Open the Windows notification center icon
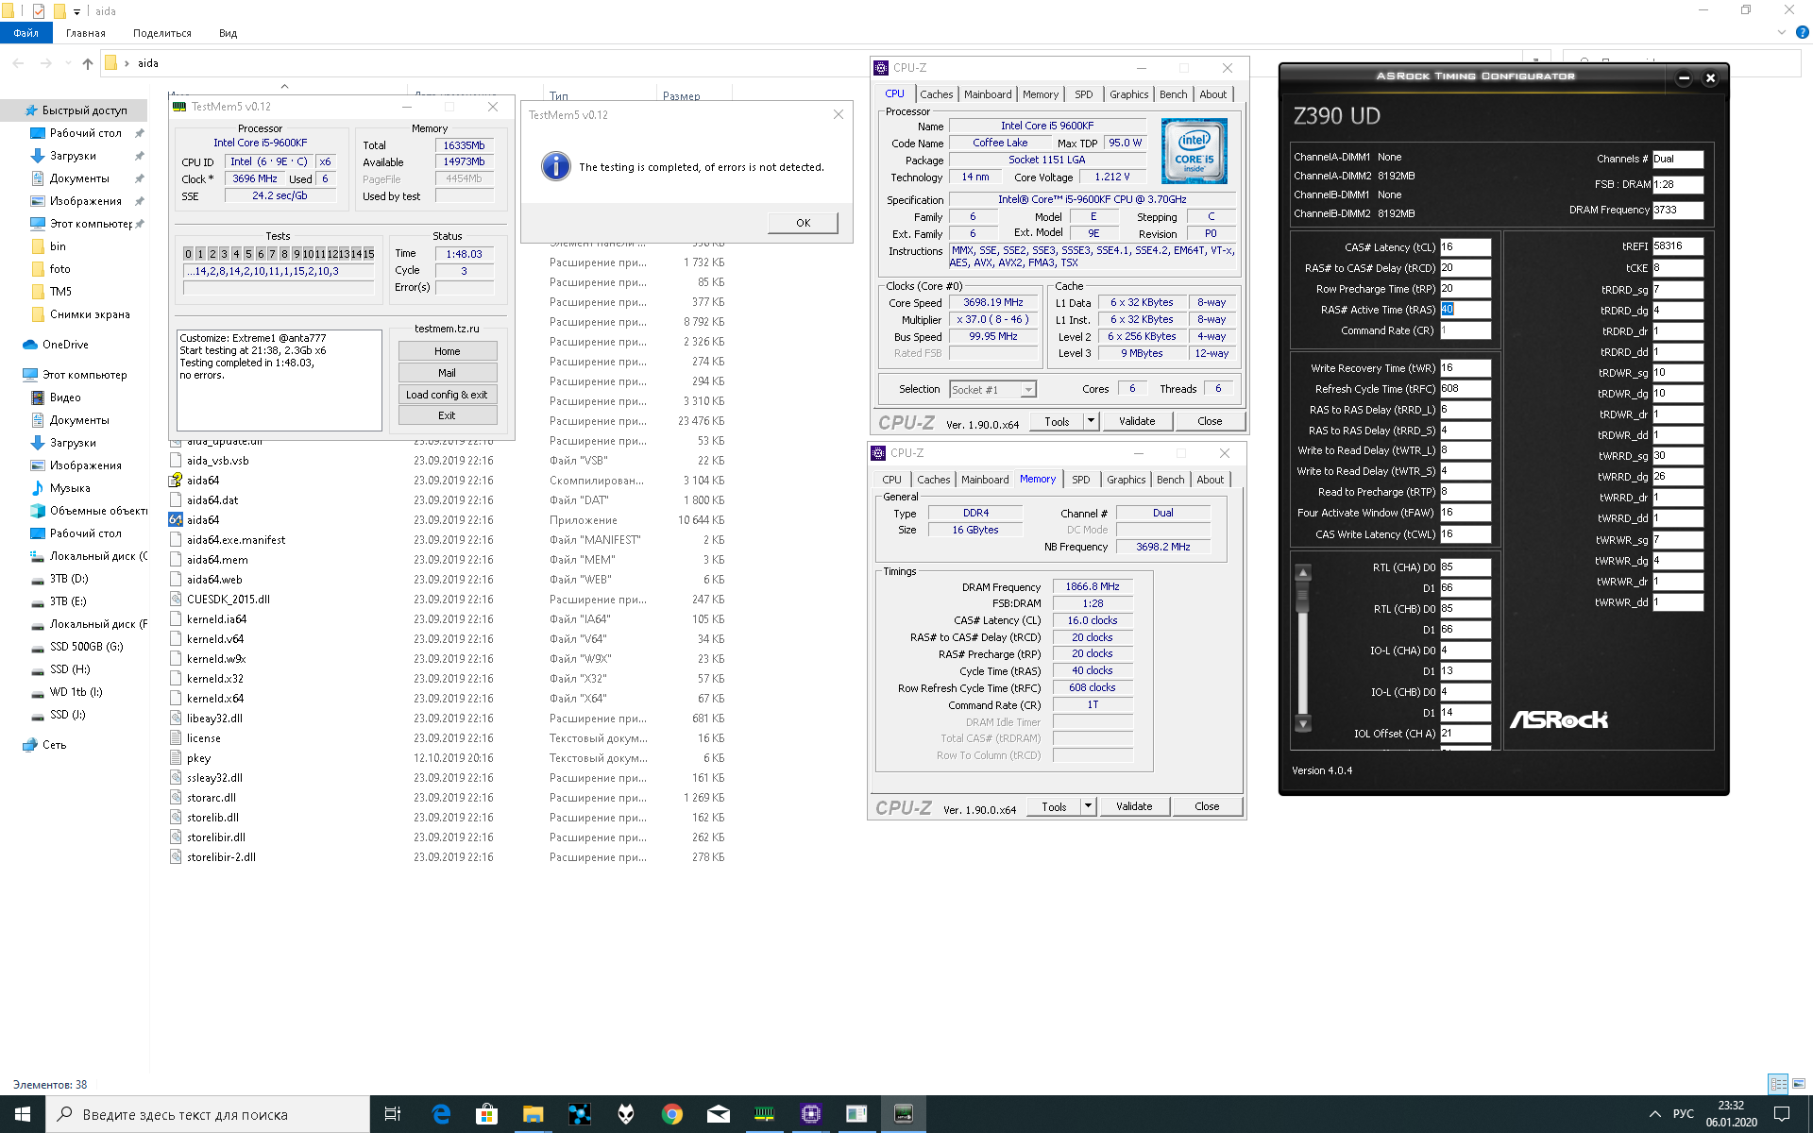The width and height of the screenshot is (1813, 1133). coord(1782,1114)
